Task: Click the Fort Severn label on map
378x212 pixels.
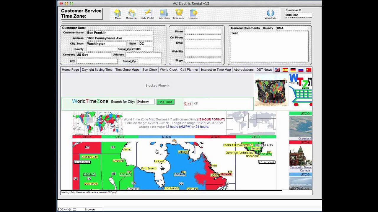Action: (x=149, y=168)
